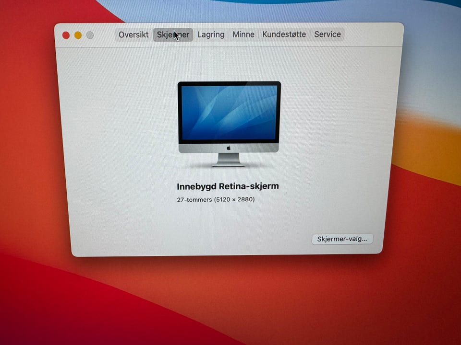
Task: Select the Skjermer tab
Action: coord(173,34)
